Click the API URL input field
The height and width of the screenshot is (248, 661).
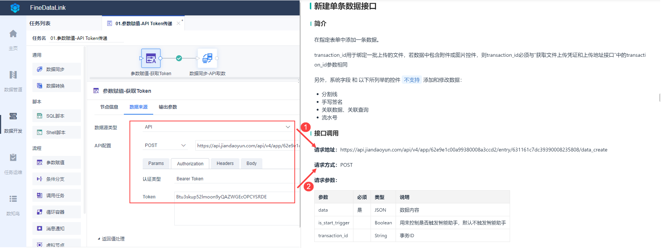point(247,145)
